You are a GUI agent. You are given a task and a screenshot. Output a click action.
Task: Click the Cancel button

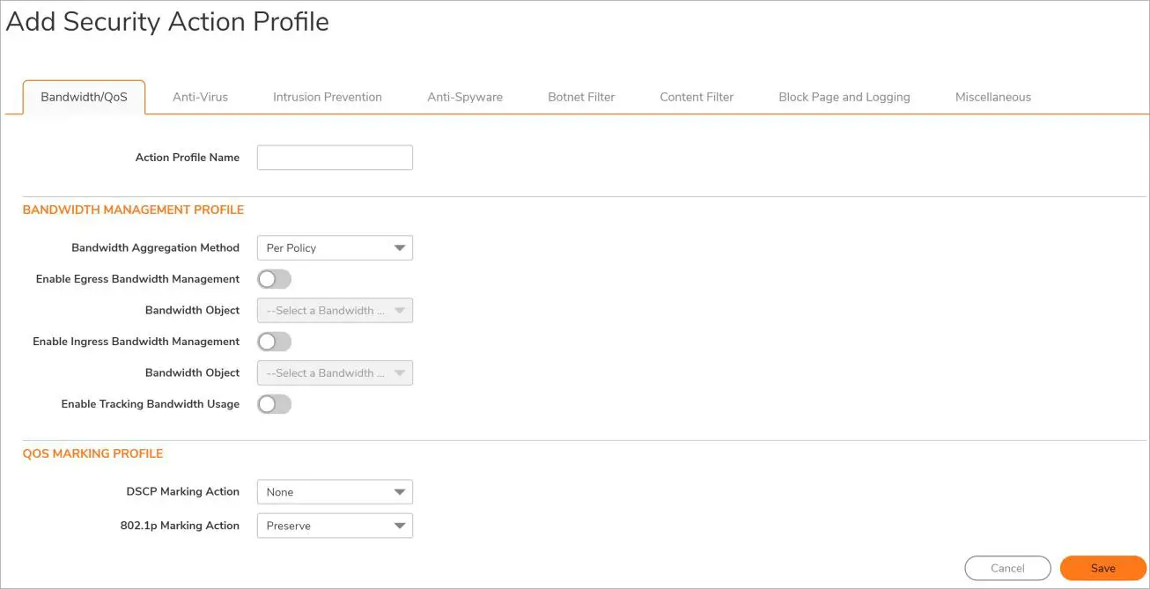(x=1007, y=568)
